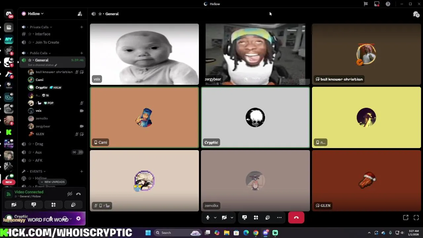Toggle noise suppression icon in voice panel
423x238 pixels.
[x=70, y=194]
